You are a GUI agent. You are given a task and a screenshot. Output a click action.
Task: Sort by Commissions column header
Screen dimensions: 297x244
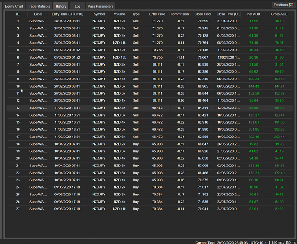(x=180, y=14)
